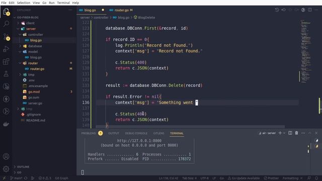The height and width of the screenshot is (181, 322).
Task: Click the Explorer more actions ellipsis
Action: (x=70, y=10)
